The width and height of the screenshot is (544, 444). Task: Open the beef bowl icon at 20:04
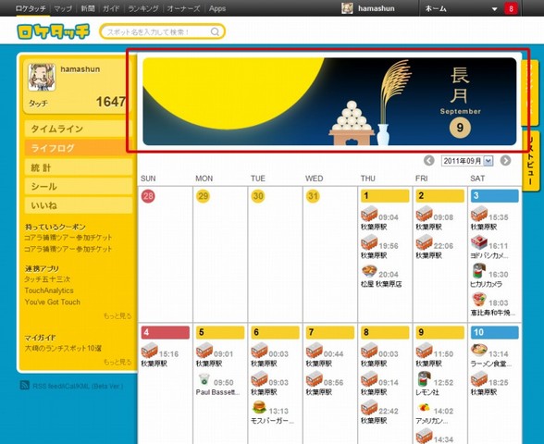tap(369, 271)
